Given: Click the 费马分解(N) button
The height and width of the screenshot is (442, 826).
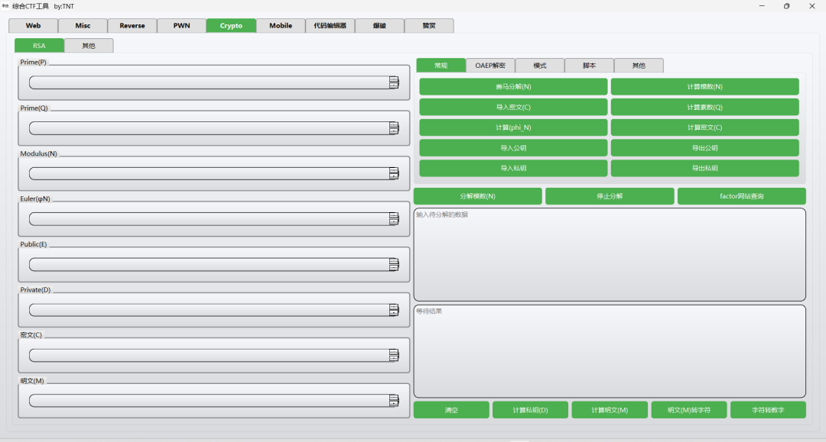Looking at the screenshot, I should click(513, 87).
